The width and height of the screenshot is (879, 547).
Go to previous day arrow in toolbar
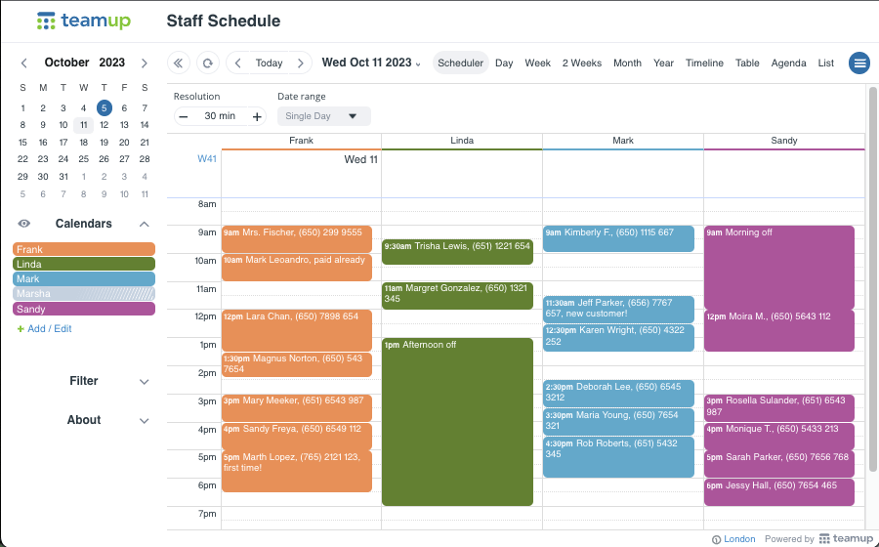tap(237, 63)
